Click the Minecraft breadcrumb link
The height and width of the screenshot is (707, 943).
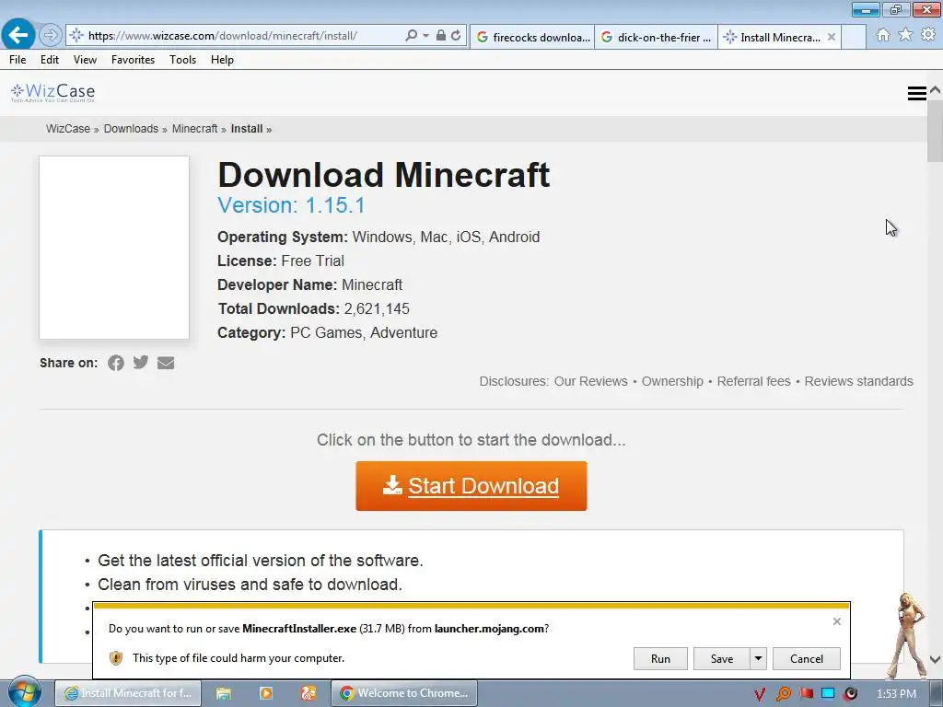coord(195,129)
